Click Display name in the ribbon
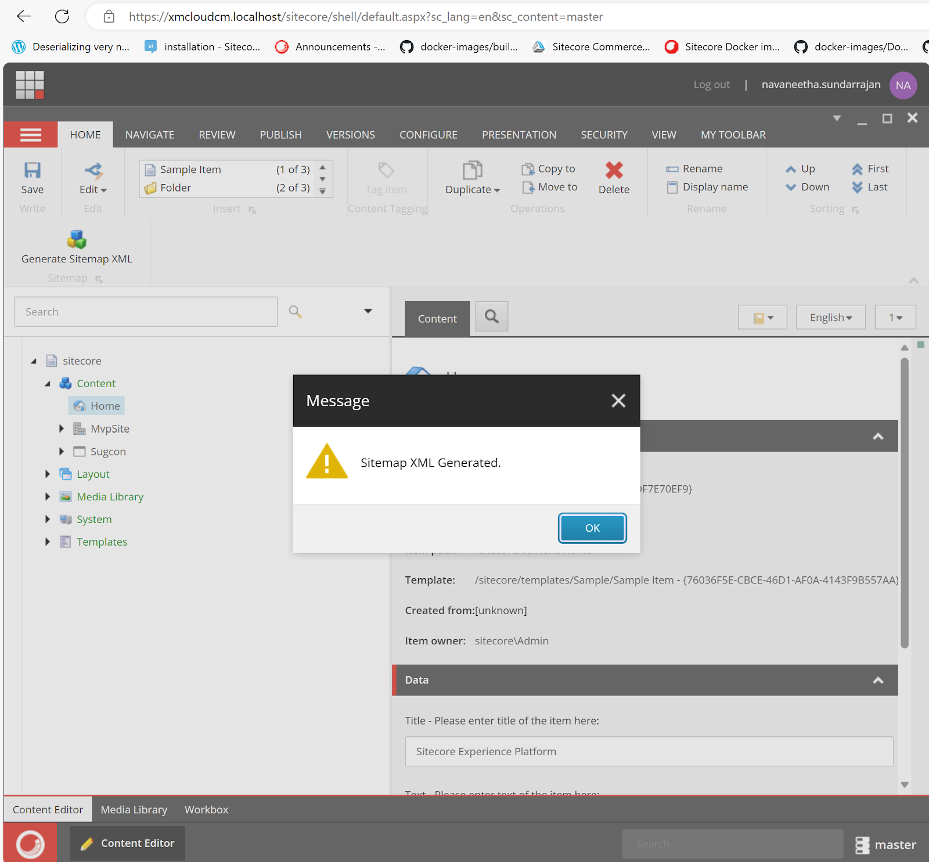The height and width of the screenshot is (862, 929). [707, 187]
